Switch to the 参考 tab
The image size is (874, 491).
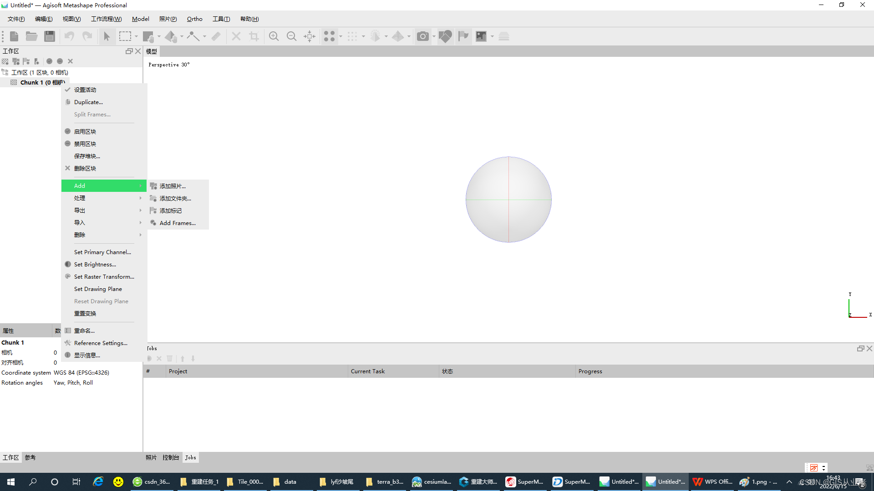pos(30,457)
